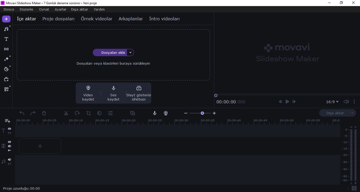The height and width of the screenshot is (192, 360).
Task: Click the preview seek bar handle
Action: (216, 95)
